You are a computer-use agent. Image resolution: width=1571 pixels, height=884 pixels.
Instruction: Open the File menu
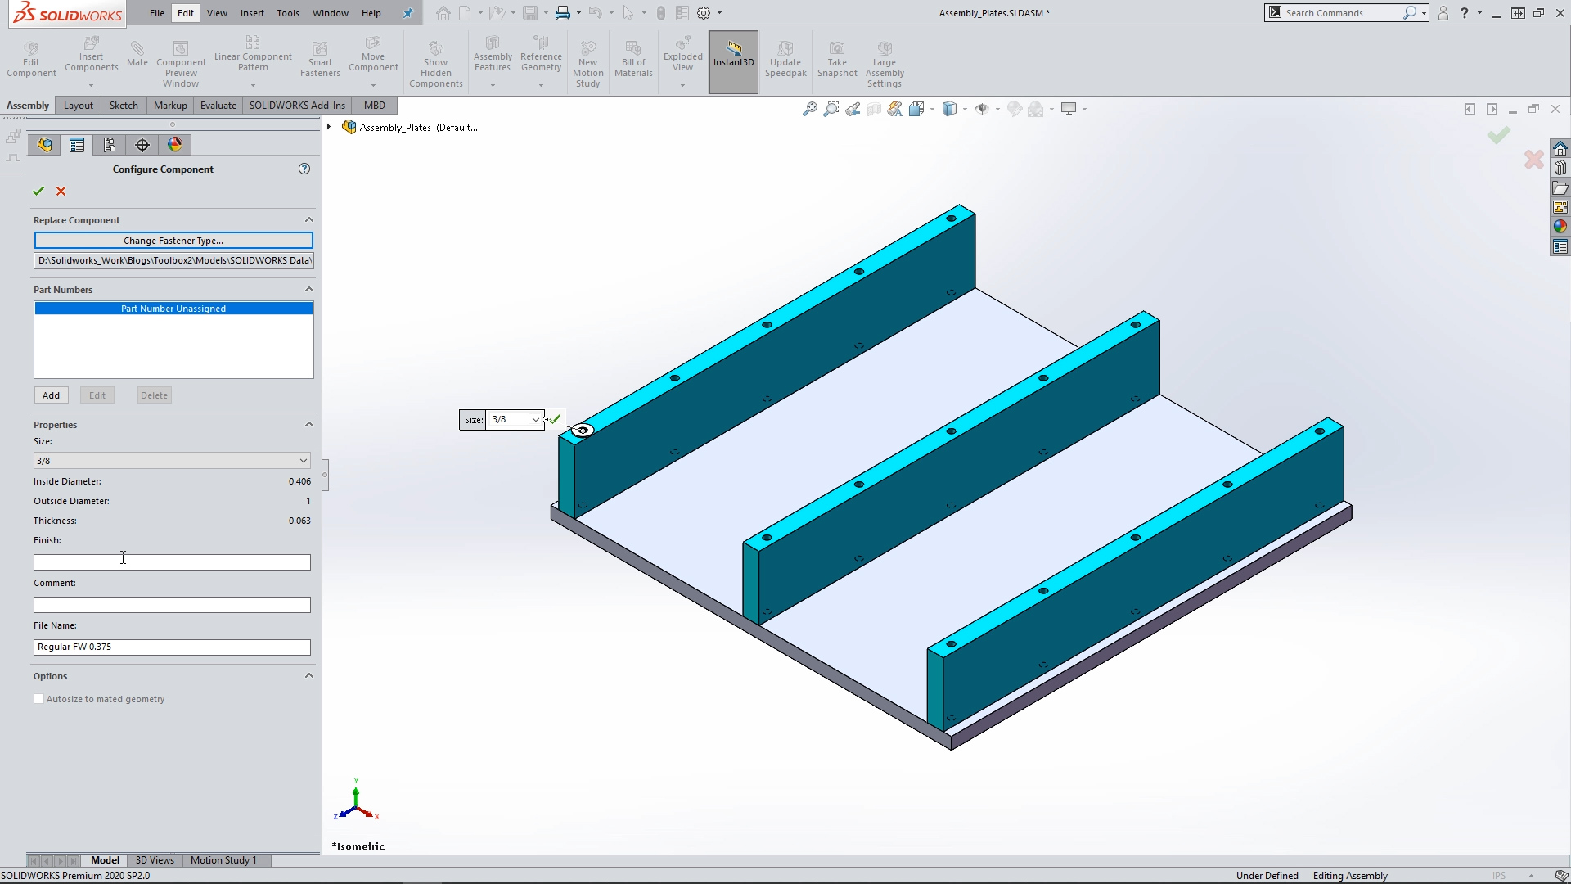[x=157, y=13]
